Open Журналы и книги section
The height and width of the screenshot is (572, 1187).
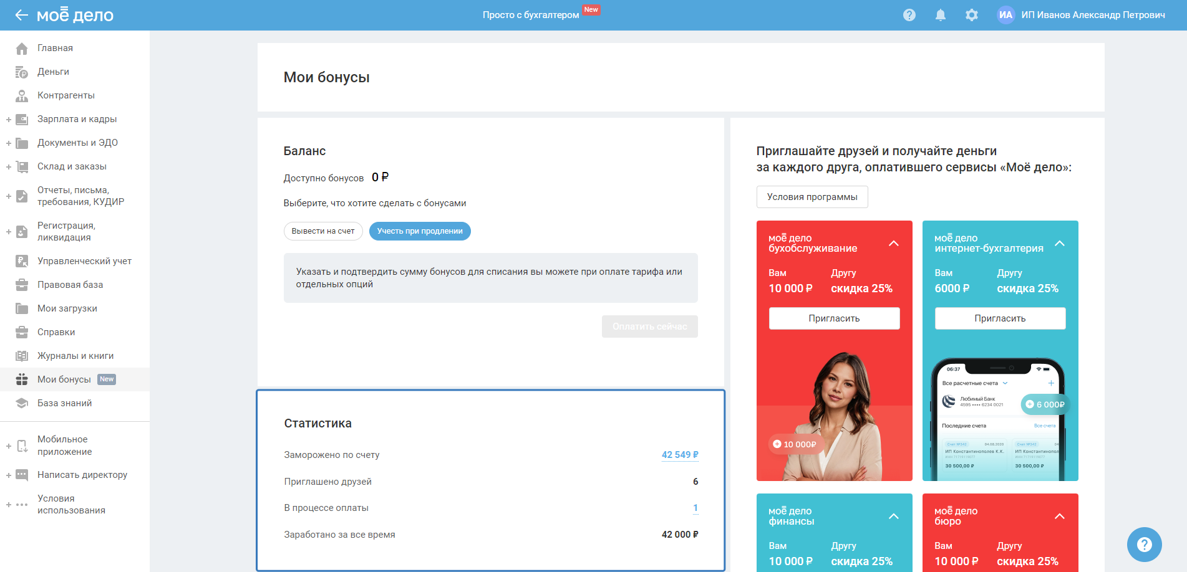tap(75, 356)
